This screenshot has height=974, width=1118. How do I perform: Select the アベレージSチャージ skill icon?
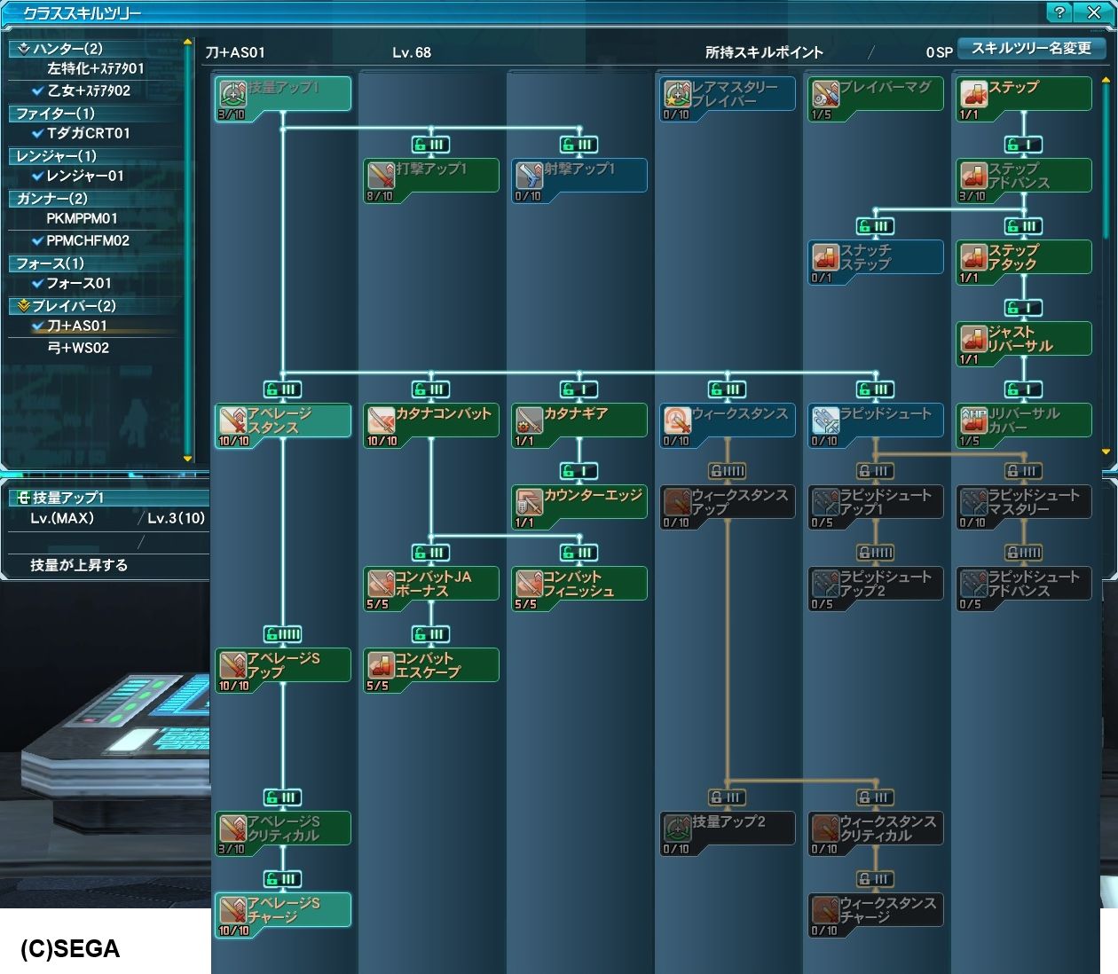pos(233,909)
